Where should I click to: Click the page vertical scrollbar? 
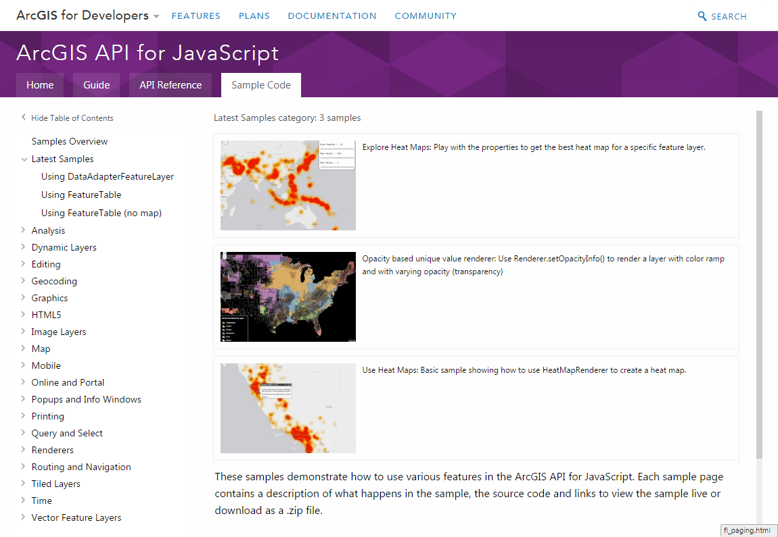pyautogui.click(x=759, y=285)
